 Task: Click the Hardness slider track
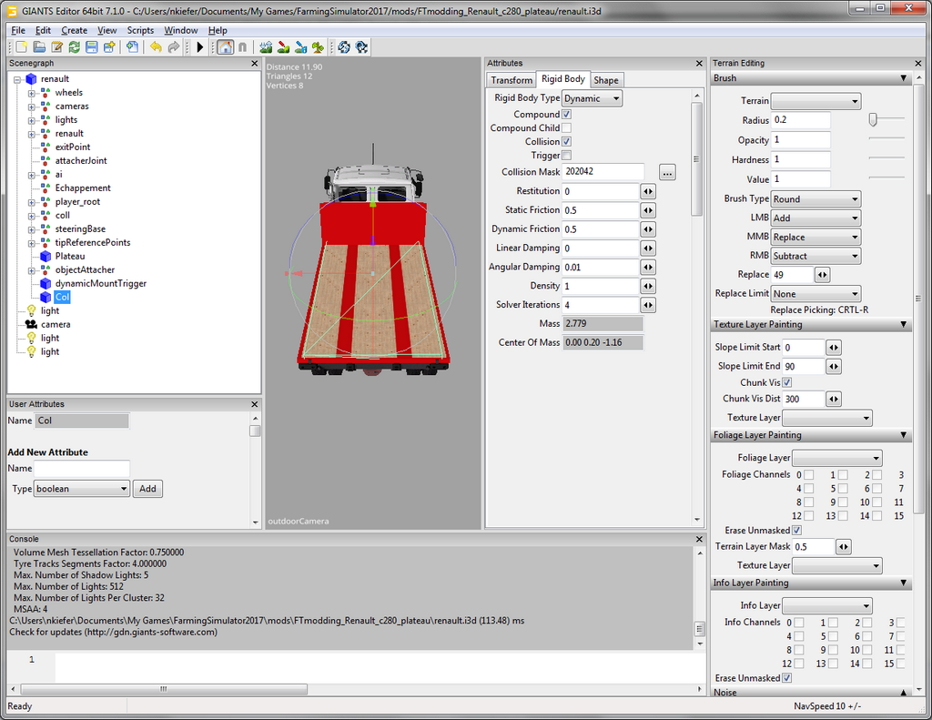tap(886, 158)
